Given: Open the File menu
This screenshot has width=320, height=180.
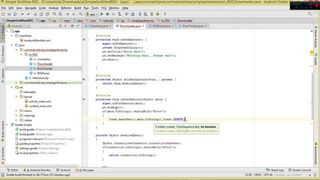Looking at the screenshot, I should point(3,8).
